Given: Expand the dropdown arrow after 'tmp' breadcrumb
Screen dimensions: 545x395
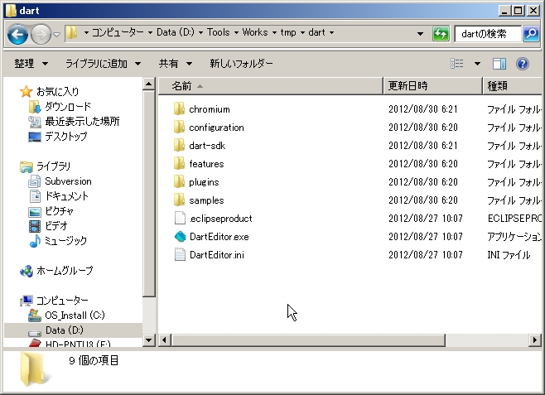Looking at the screenshot, I should pos(302,32).
